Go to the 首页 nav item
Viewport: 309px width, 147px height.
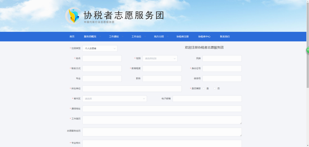[x=72, y=36]
